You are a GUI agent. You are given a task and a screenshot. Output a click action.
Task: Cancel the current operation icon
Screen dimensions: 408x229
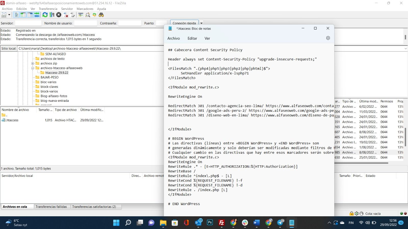[59, 15]
